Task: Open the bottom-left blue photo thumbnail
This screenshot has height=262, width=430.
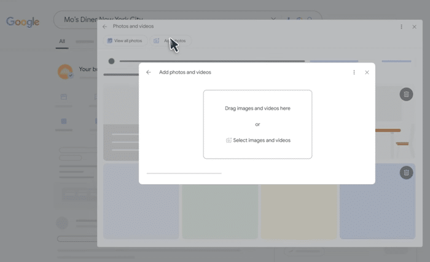Action: point(141,201)
